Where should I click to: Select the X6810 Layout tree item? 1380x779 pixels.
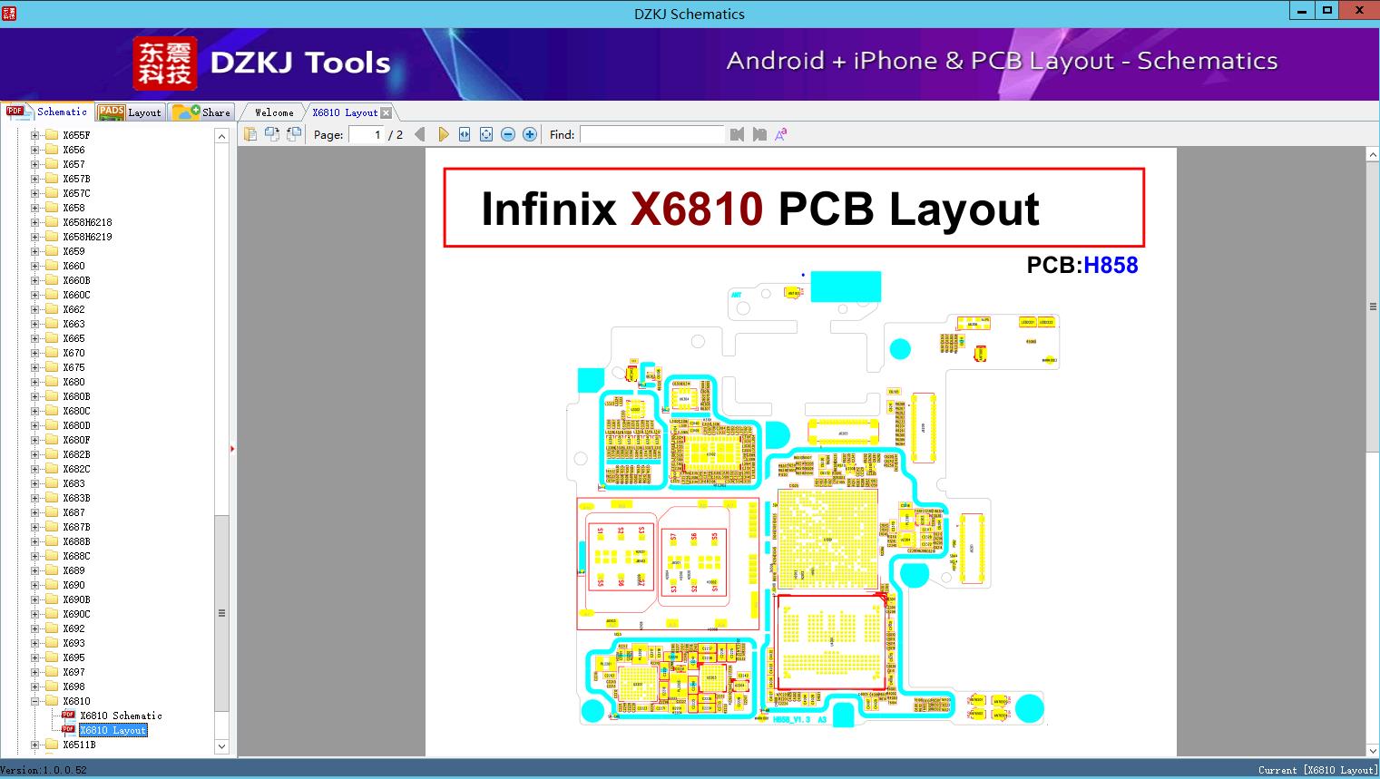[113, 730]
